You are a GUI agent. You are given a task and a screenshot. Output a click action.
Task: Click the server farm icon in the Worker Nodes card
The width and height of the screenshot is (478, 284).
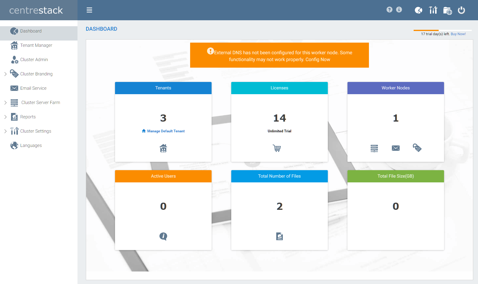click(374, 148)
